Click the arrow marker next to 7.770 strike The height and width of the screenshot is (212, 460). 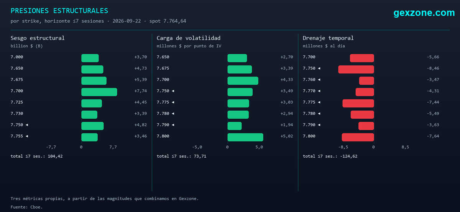tap(319, 91)
